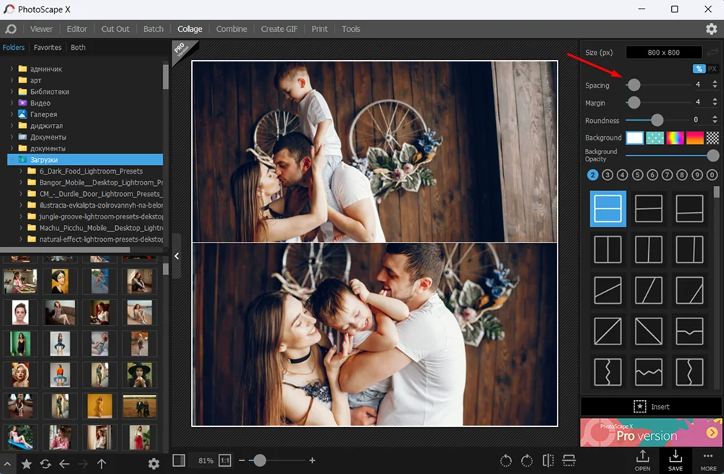Select the % units toggle
Image resolution: width=724 pixels, height=474 pixels.
click(699, 69)
